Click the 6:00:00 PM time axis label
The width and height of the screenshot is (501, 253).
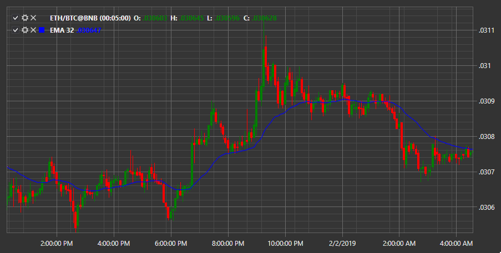pyautogui.click(x=171, y=244)
